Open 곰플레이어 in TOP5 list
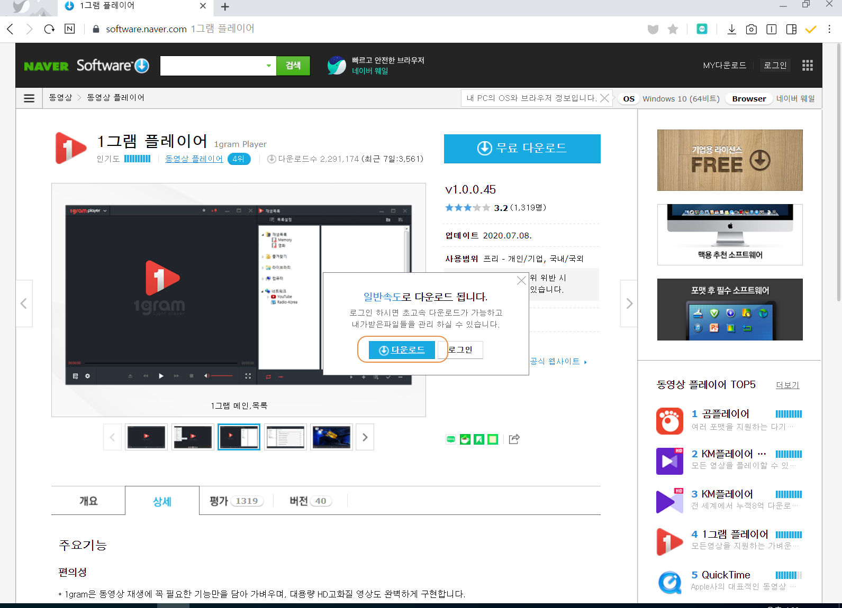Screen dimensions: 842x608 [x=726, y=414]
